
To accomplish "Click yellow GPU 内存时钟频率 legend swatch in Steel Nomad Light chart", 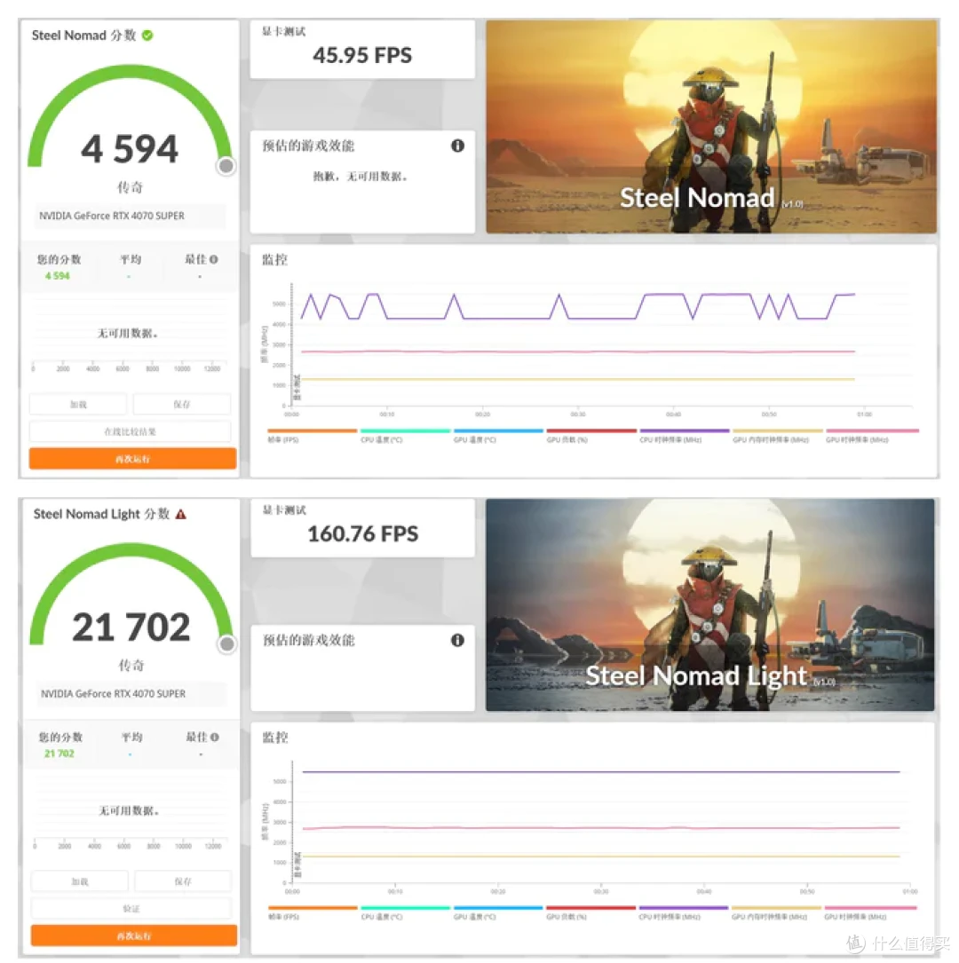I will pyautogui.click(x=777, y=908).
